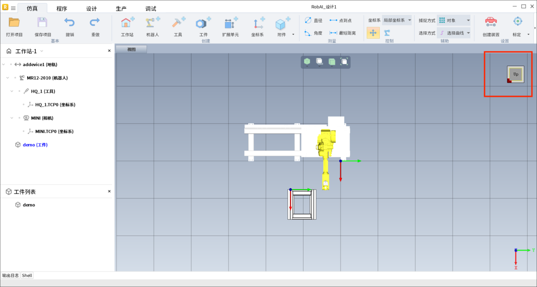Select demo (工件) in the workstation tree

click(35, 145)
